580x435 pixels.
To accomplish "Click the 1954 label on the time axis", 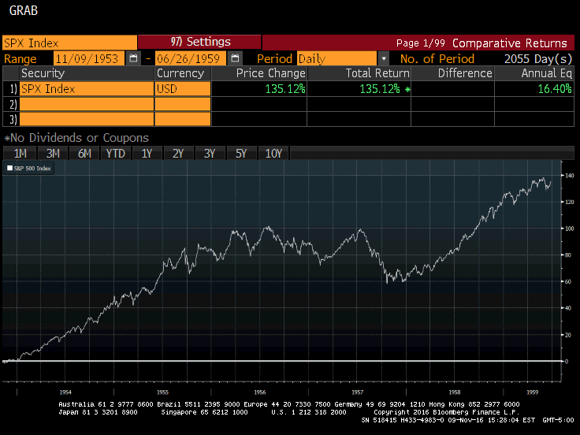I will [65, 392].
